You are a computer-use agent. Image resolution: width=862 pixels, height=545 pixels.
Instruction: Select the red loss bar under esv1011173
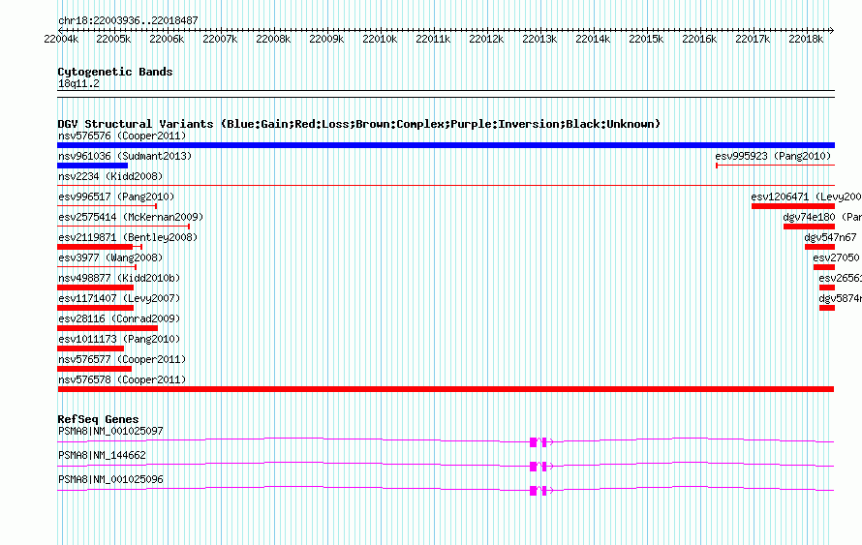tap(91, 348)
